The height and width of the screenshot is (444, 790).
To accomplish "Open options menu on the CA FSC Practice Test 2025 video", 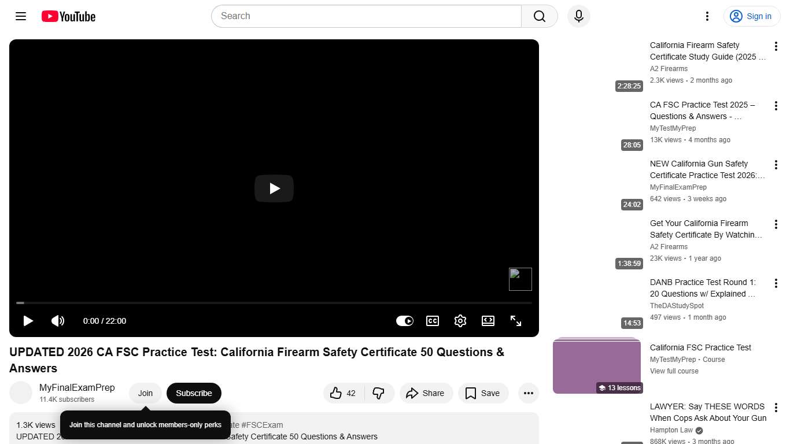I will (776, 106).
